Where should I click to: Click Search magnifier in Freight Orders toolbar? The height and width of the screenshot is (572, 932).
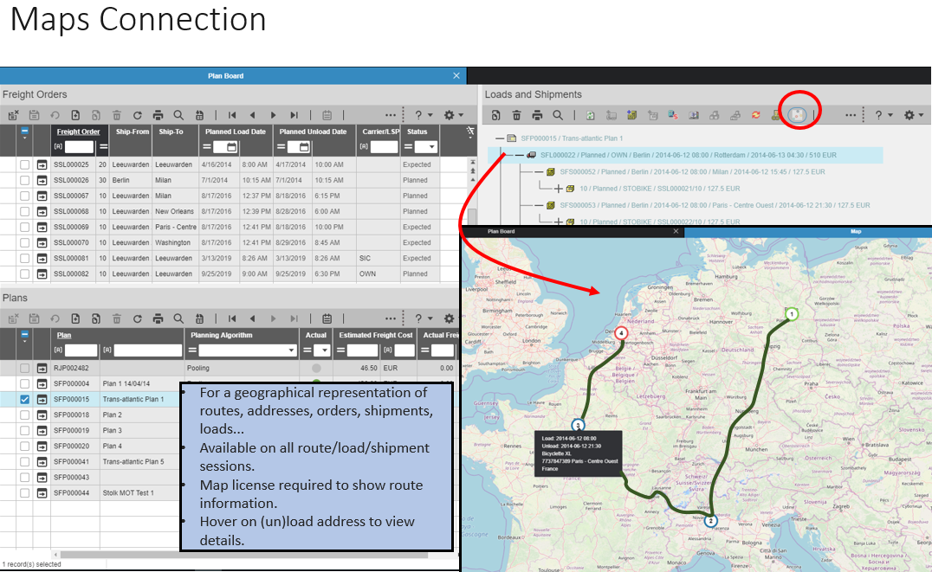[178, 115]
